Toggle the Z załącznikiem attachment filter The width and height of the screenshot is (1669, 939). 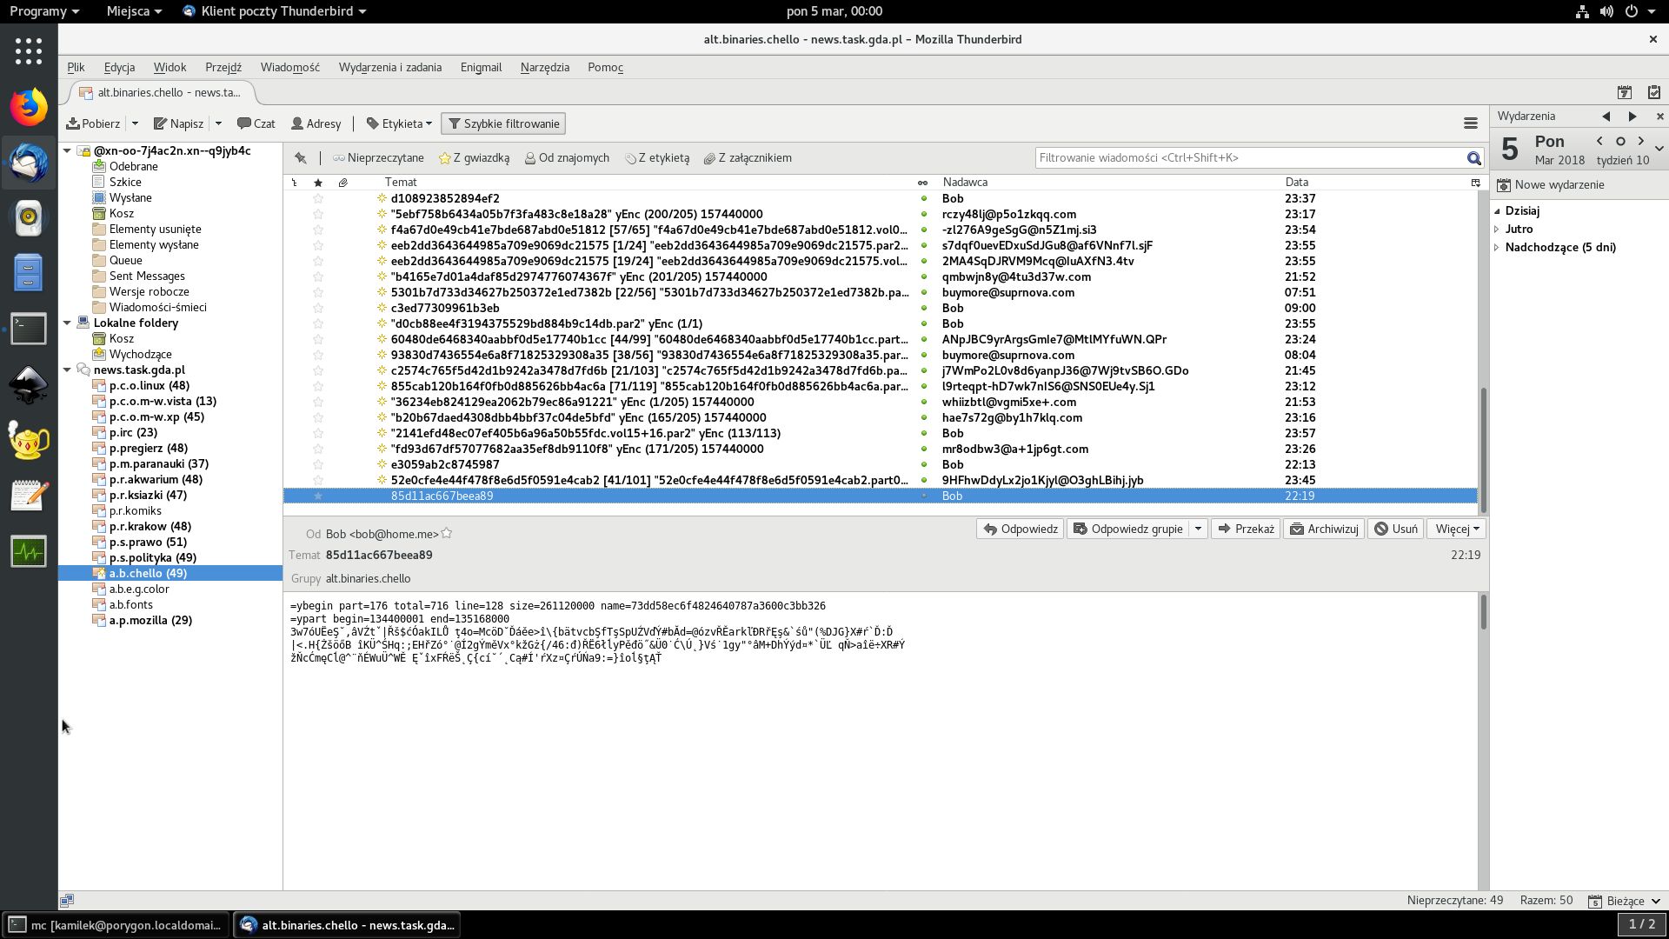[748, 158]
